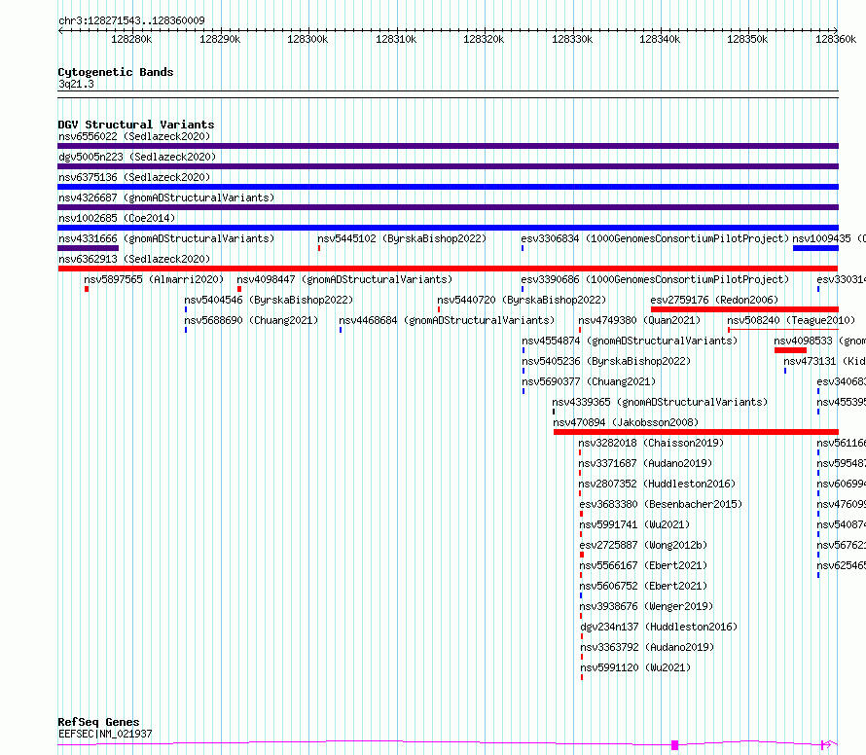Click nsv5566167 (Ebert2021) label
This screenshot has width=866, height=755.
point(643,565)
